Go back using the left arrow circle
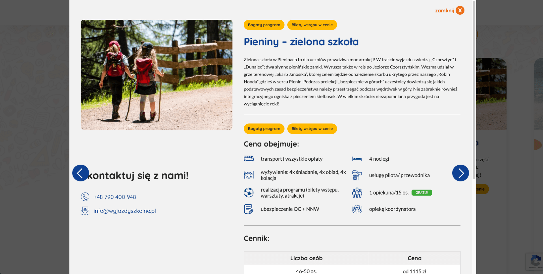Image resolution: width=543 pixels, height=274 pixels. click(80, 173)
